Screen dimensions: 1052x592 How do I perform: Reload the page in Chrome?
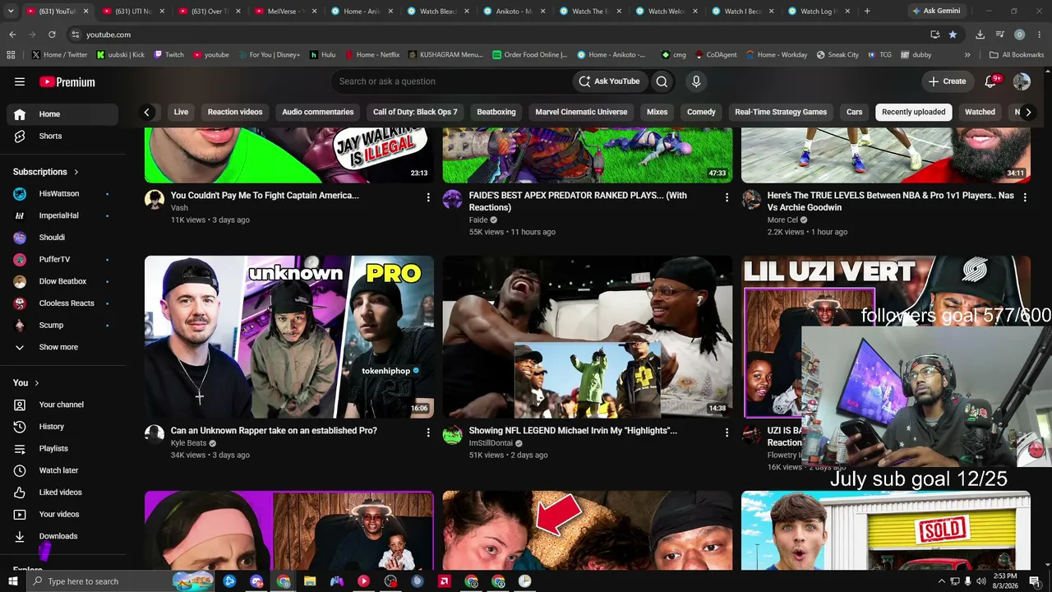point(52,35)
